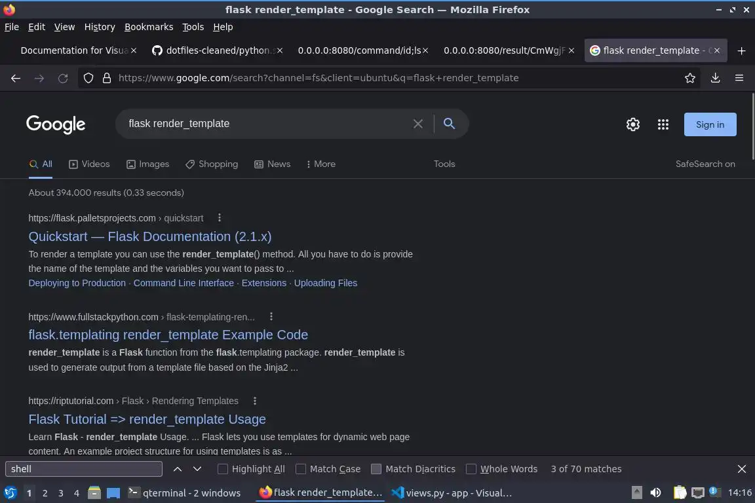Show the desktop from the taskbar
The image size is (755, 503).
coord(113,493)
